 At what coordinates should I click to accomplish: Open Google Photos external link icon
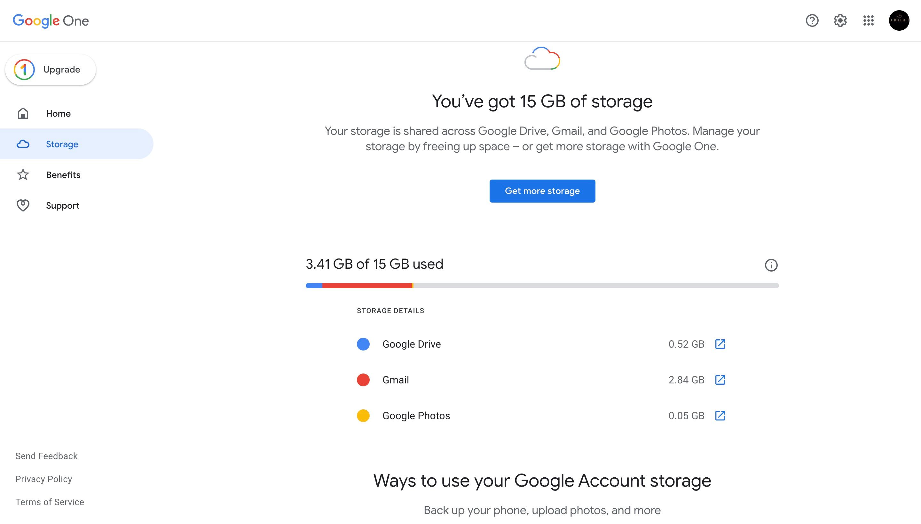[x=720, y=416]
